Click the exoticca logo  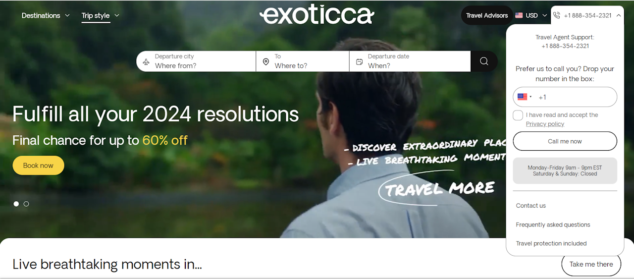point(317,15)
